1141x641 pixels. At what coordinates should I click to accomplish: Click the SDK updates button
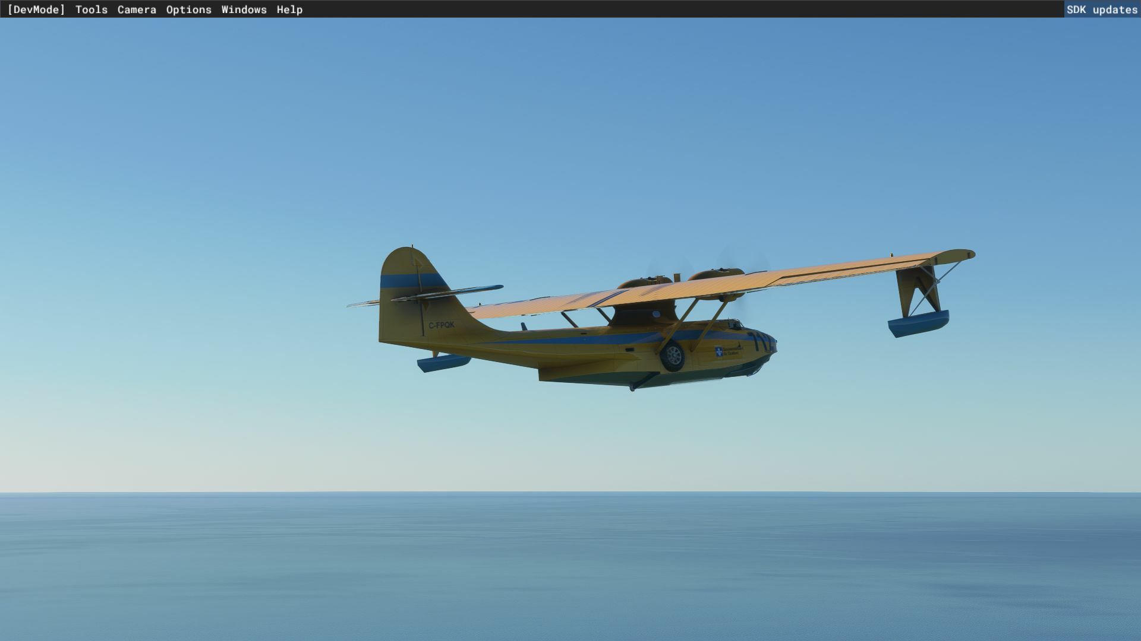pos(1101,9)
